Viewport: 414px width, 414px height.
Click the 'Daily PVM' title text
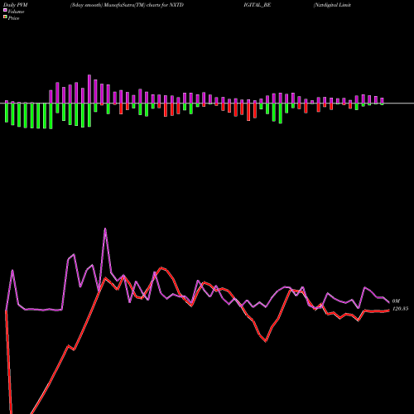(16, 5)
